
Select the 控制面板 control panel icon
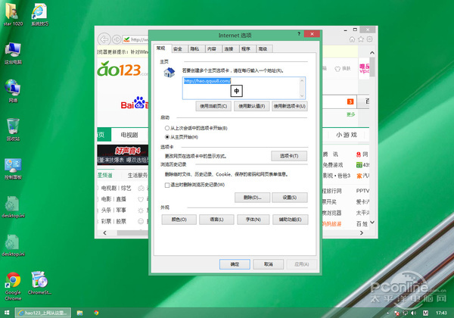pos(13,169)
